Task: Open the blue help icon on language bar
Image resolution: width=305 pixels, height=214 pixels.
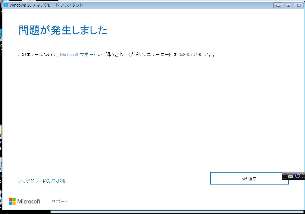Action: tap(297, 176)
